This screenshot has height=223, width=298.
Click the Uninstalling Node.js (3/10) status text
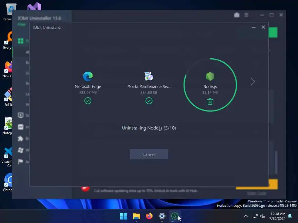tap(149, 128)
